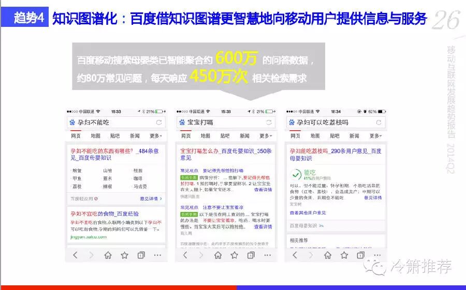This screenshot has height=290, width=466.
Task: Tap back arrow in 孕妇不能吃 phone toolbar
Action: [x=75, y=255]
